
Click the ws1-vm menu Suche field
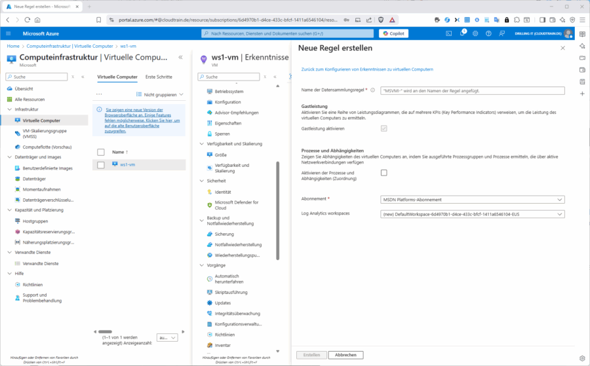click(229, 77)
